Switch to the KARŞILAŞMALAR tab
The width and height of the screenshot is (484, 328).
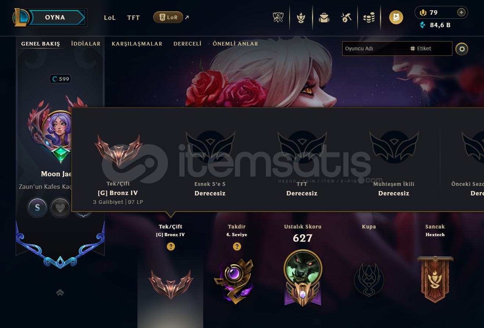coord(137,44)
